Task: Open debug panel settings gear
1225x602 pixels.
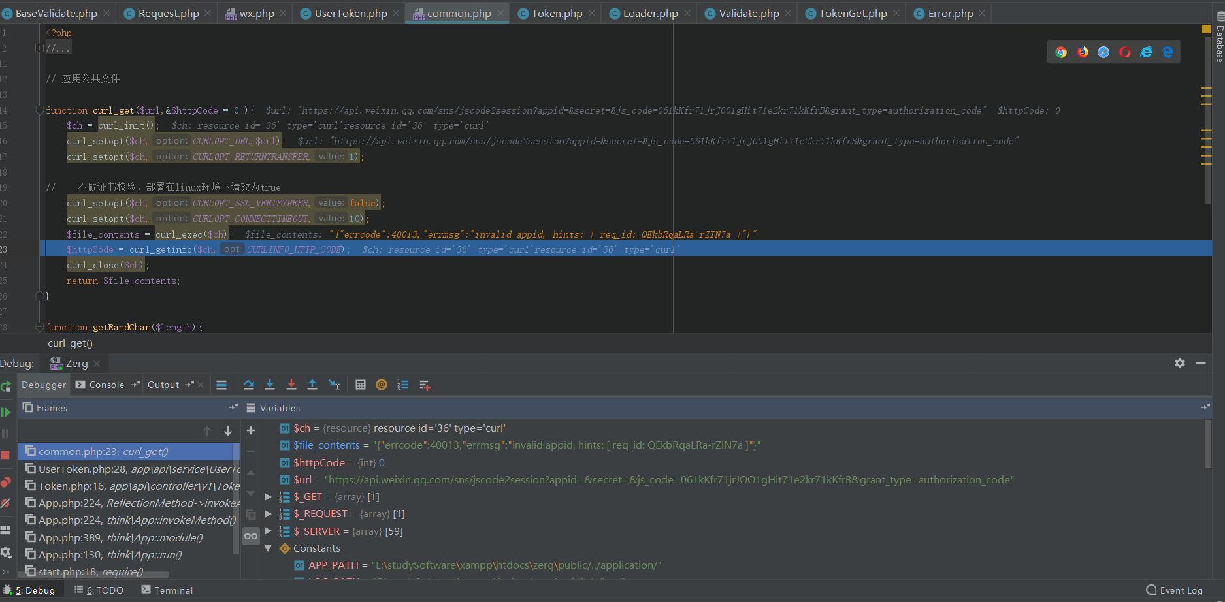Action: click(1180, 363)
